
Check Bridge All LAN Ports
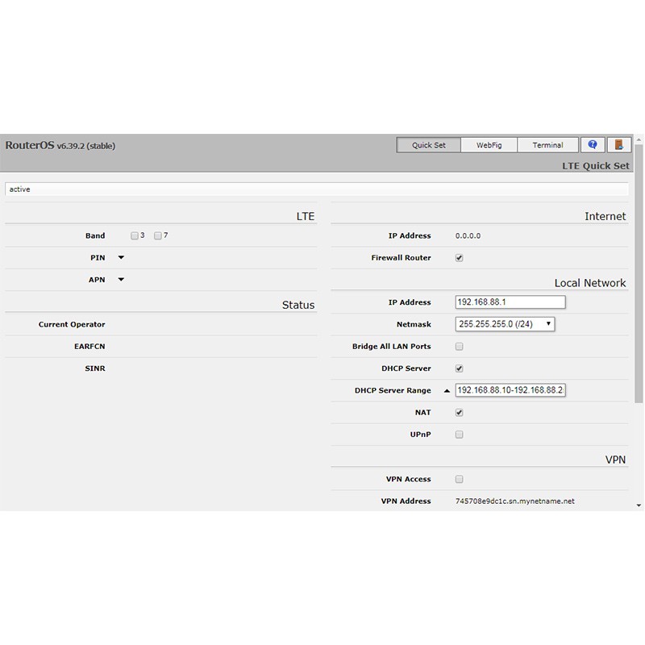[x=460, y=347]
